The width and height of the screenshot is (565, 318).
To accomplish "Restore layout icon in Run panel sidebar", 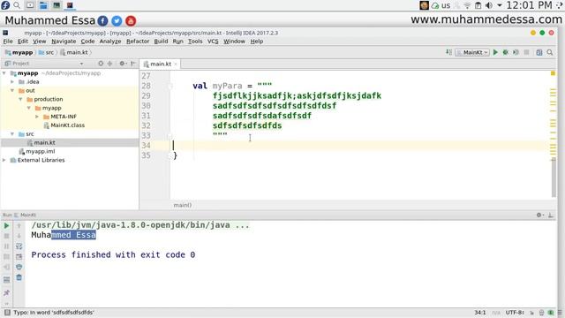I will [6, 280].
